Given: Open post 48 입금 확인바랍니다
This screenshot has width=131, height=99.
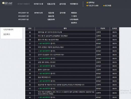Looking at the screenshot, I should pos(44,77).
